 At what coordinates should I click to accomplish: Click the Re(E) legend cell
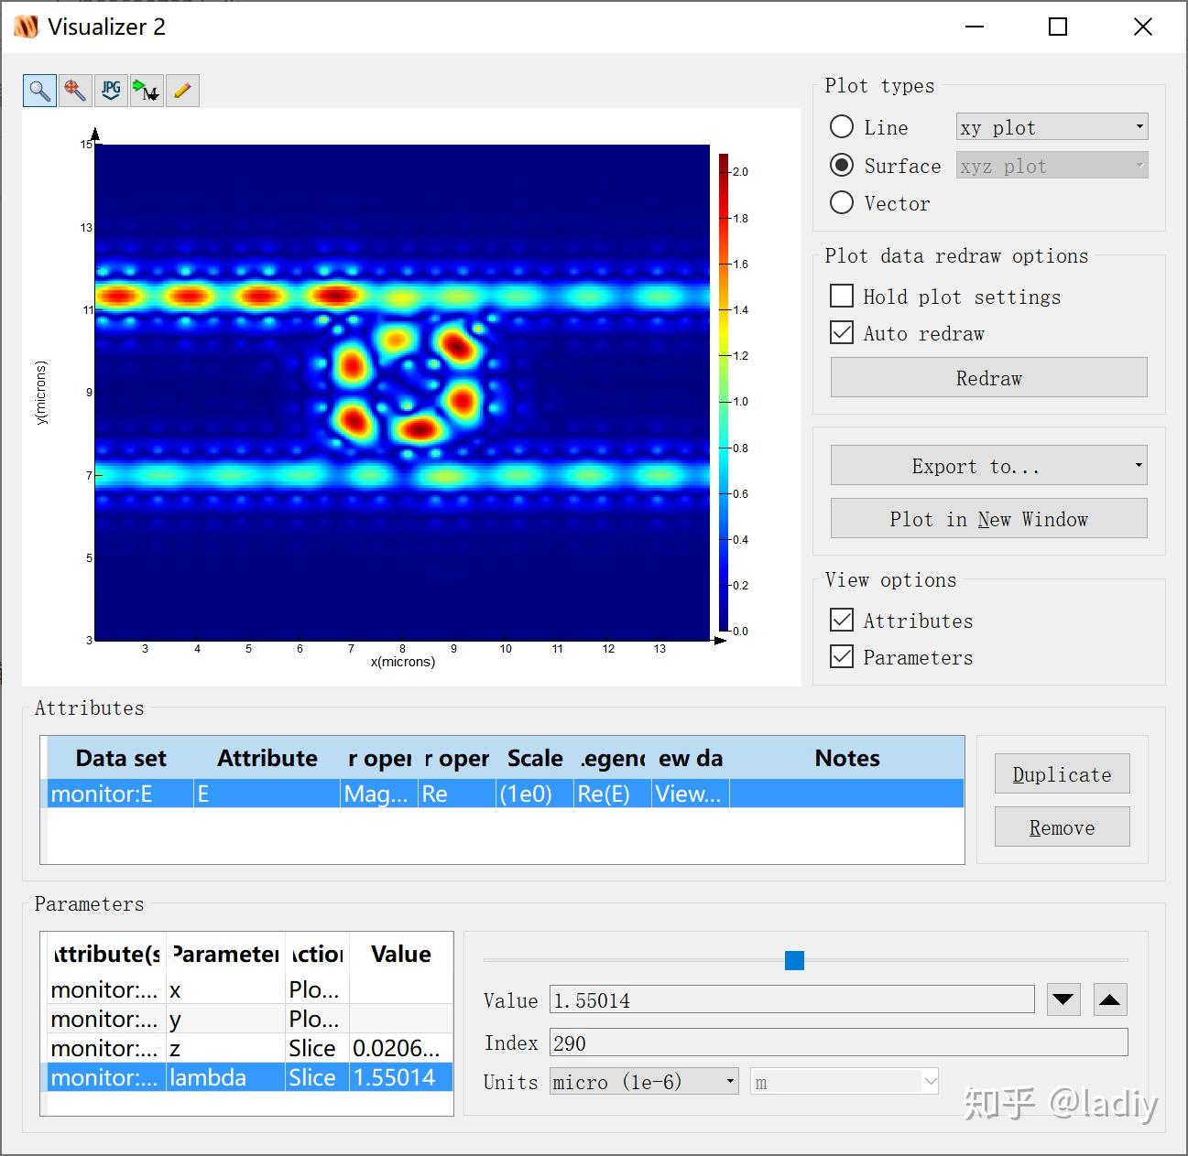click(612, 794)
